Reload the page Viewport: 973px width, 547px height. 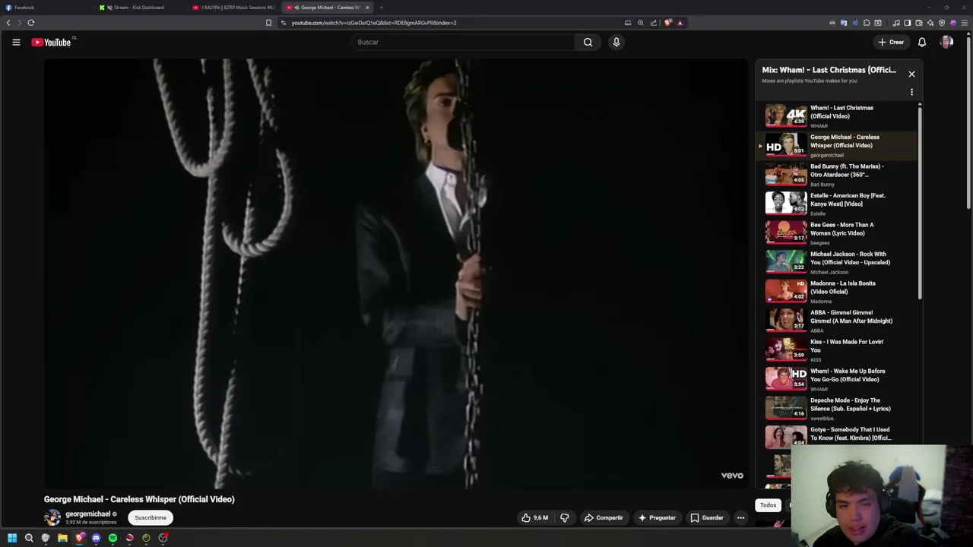(x=31, y=23)
